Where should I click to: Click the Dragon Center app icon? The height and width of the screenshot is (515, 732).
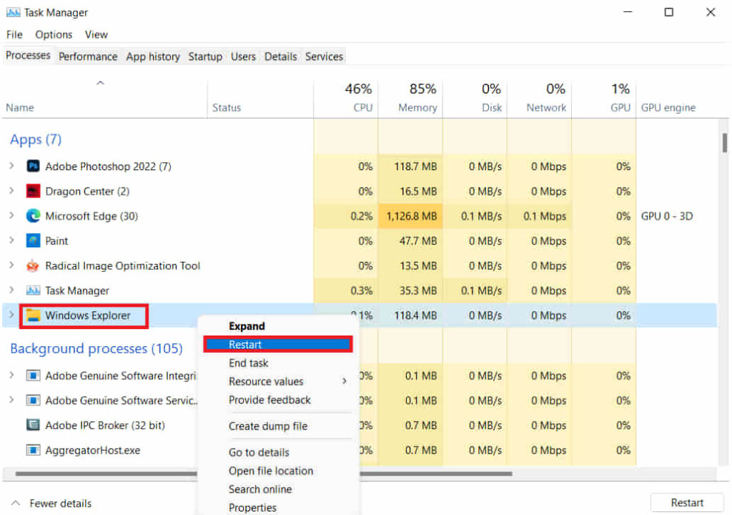click(33, 192)
